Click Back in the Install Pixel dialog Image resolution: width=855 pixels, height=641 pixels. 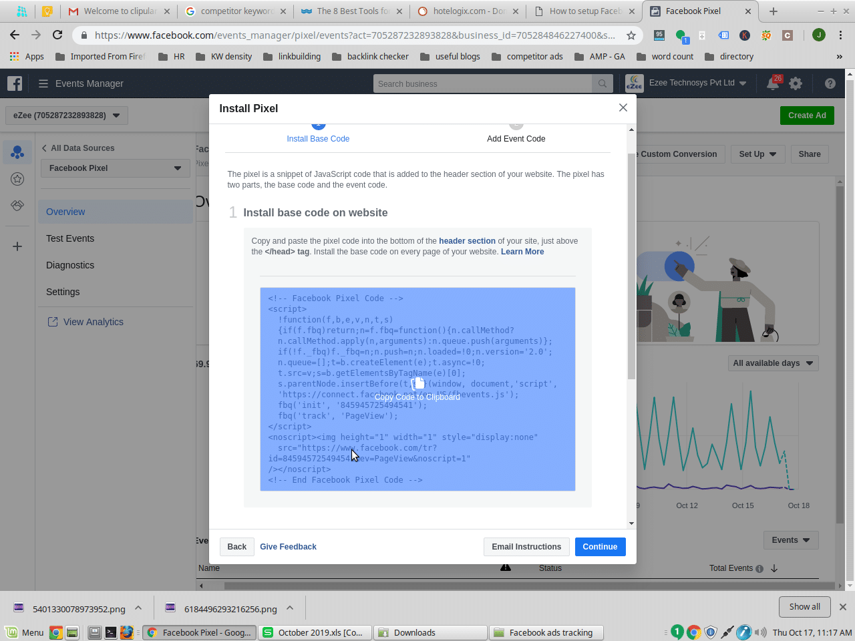pos(237,547)
